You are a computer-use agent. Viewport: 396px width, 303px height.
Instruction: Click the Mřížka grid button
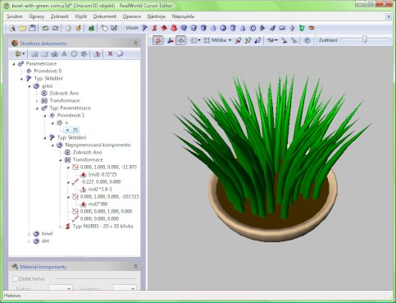pyautogui.click(x=215, y=40)
